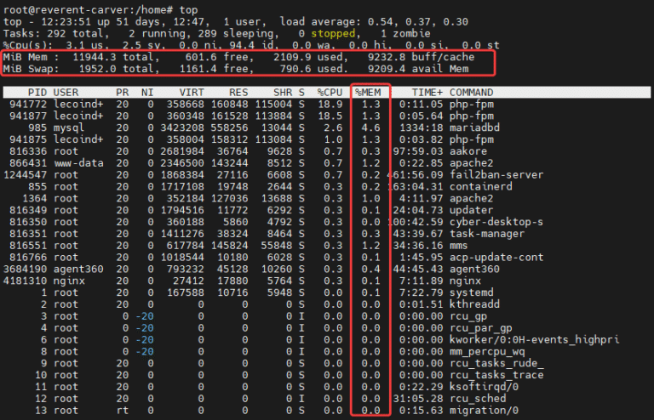Click the 790.6 swap used value
Image resolution: width=654 pixels, height=420 pixels.
click(295, 69)
